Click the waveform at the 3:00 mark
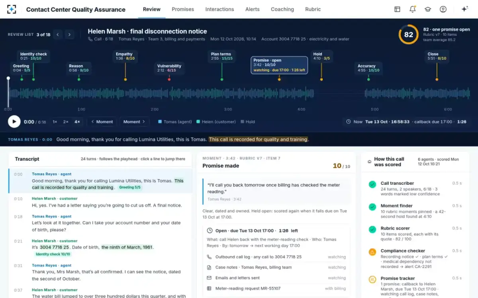The height and width of the screenshot is (298, 478). (228, 94)
